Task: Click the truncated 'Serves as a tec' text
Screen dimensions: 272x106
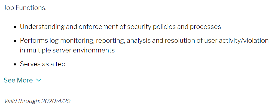Action: pos(42,64)
